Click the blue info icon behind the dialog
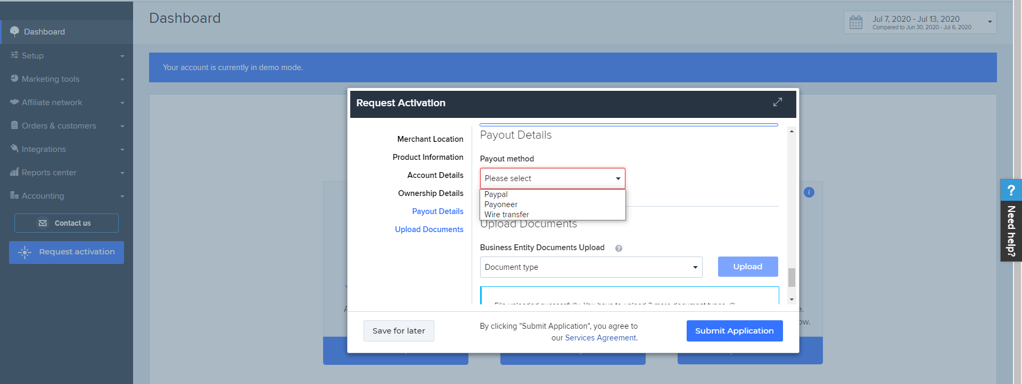Screen dimensions: 1022x384 pyautogui.click(x=809, y=192)
